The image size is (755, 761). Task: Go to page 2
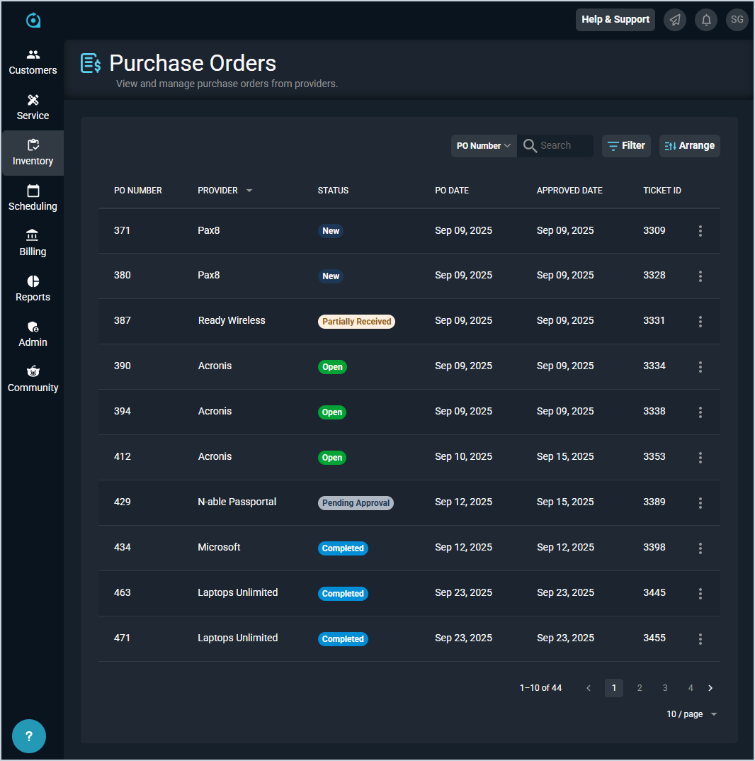640,688
